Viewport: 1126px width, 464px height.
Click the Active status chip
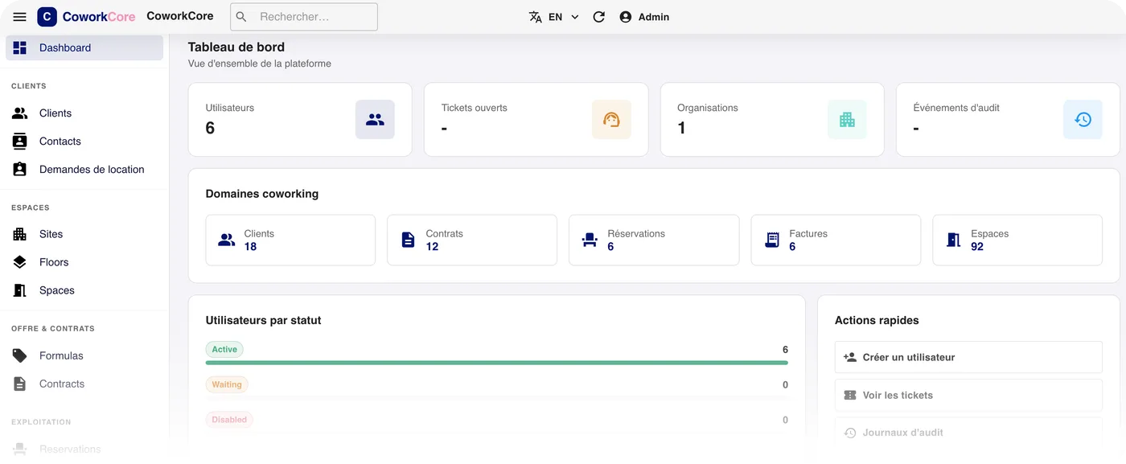coord(224,350)
